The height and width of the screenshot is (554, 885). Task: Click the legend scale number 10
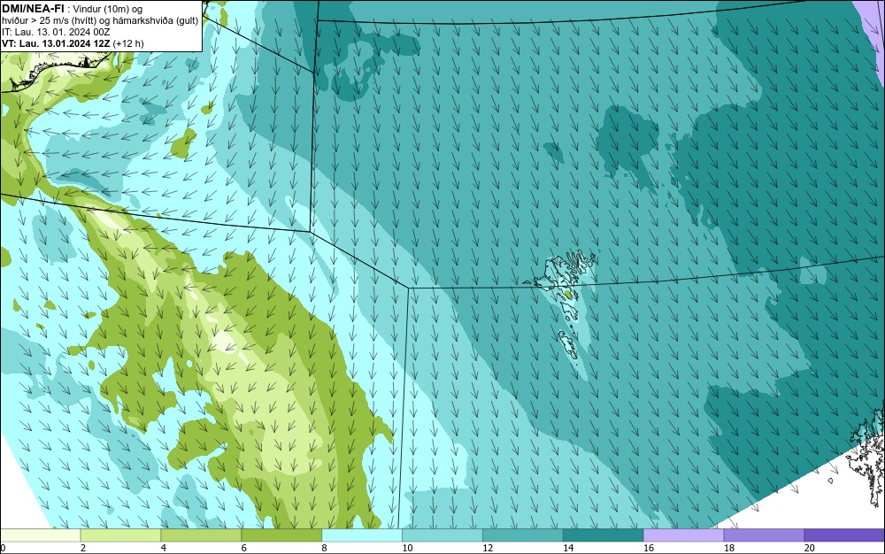coord(407,548)
